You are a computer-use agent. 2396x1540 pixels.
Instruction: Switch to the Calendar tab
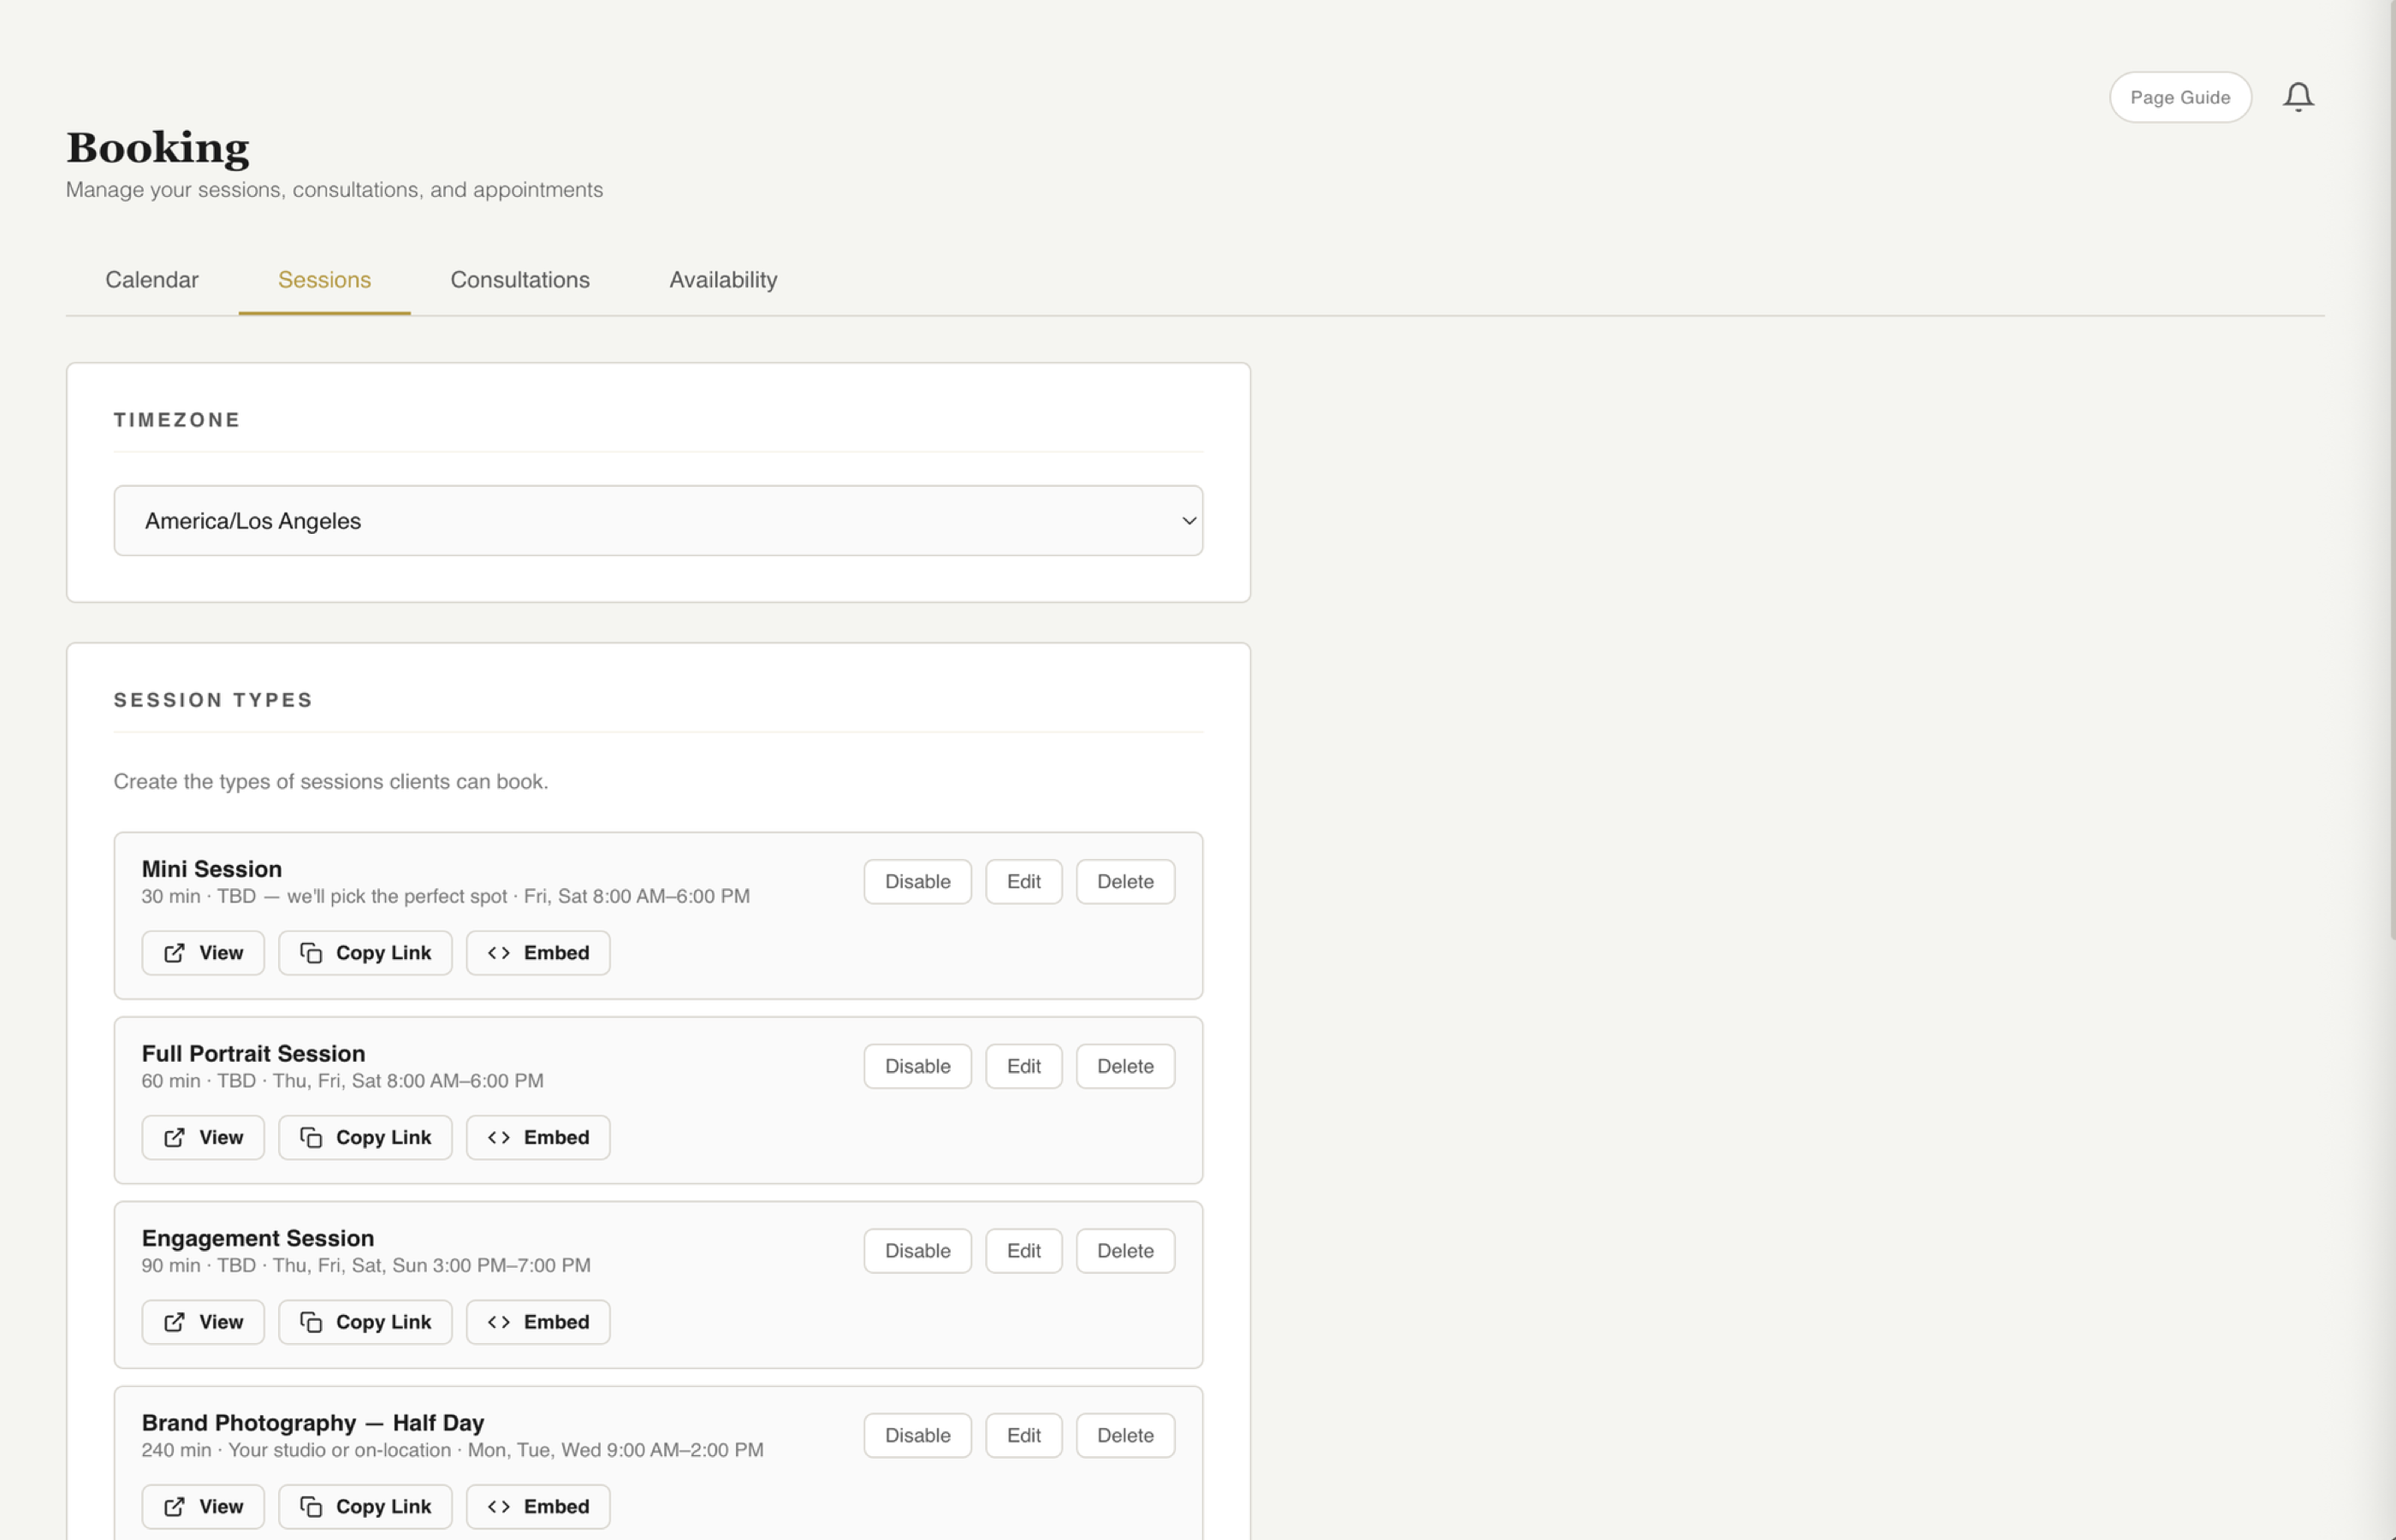point(152,280)
